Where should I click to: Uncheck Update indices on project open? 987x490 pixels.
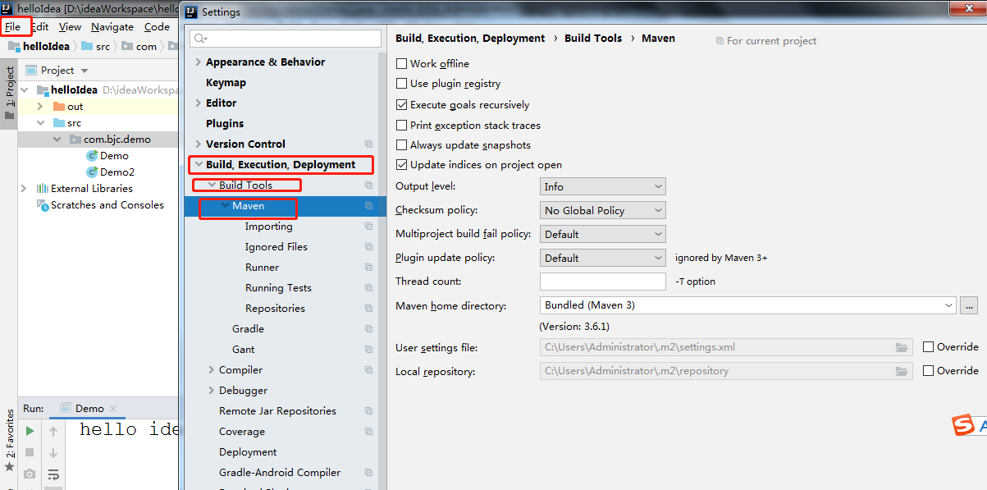402,165
